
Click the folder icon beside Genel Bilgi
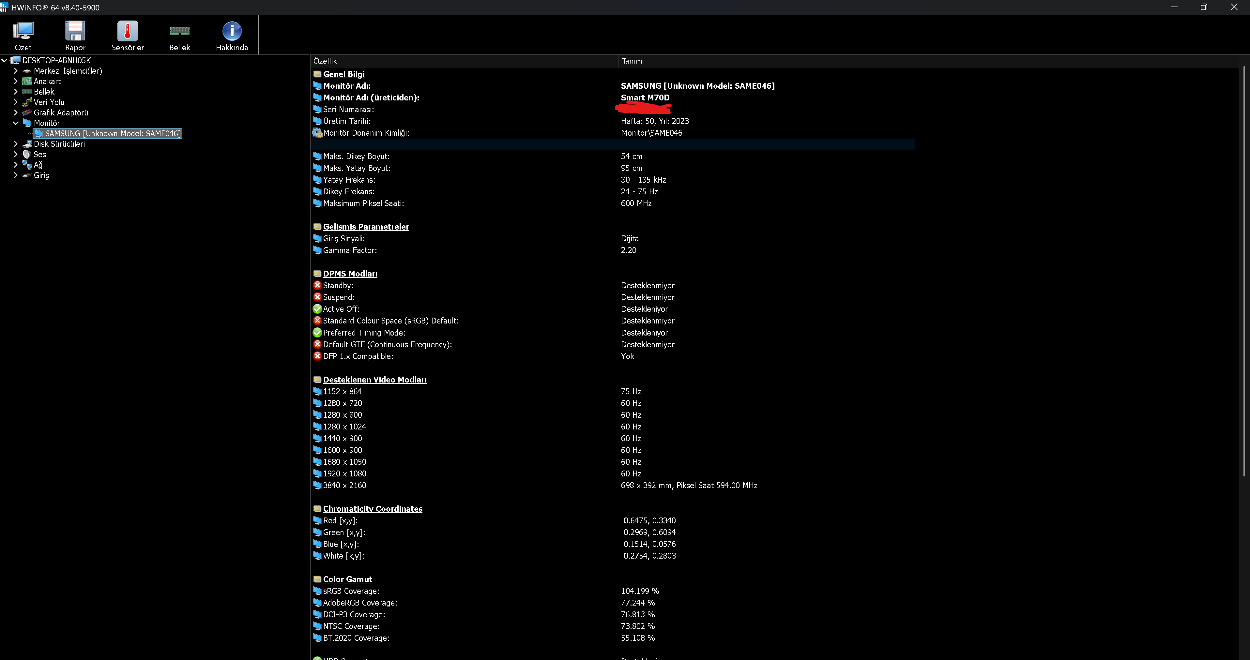pos(317,74)
